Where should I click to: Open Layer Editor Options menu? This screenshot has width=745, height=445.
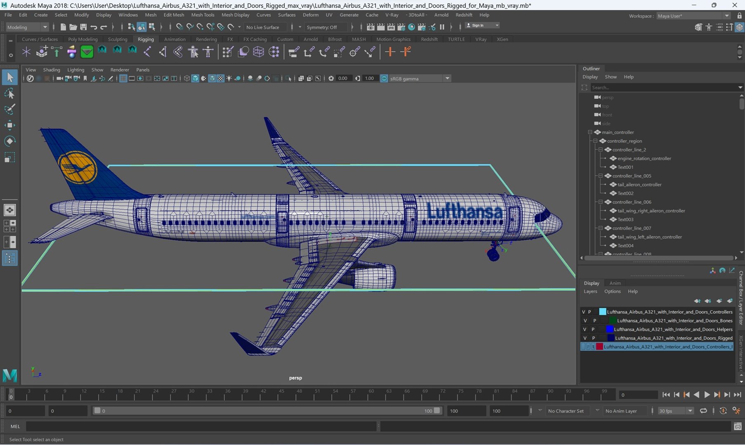tap(612, 291)
